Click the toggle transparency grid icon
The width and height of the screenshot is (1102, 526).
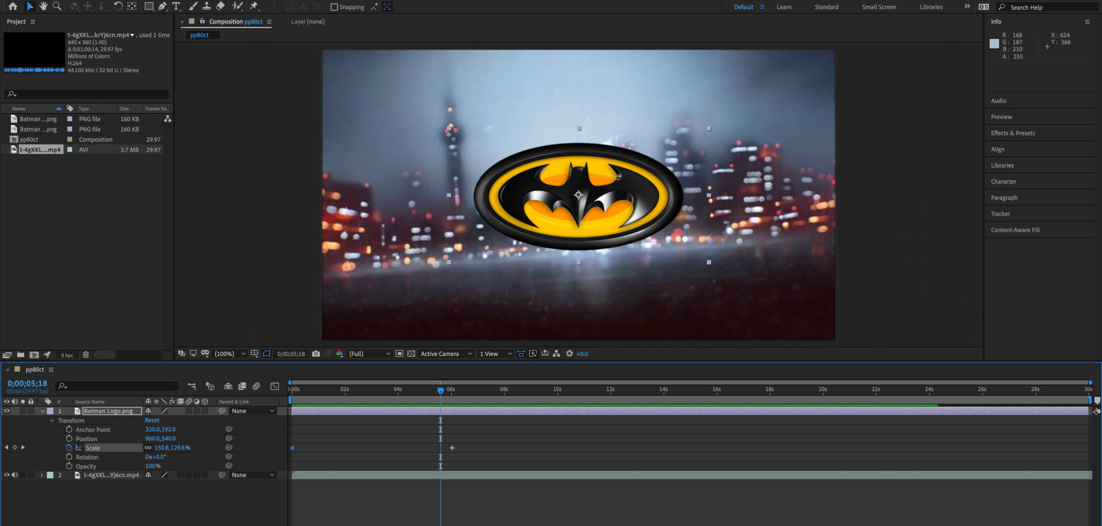click(x=411, y=354)
